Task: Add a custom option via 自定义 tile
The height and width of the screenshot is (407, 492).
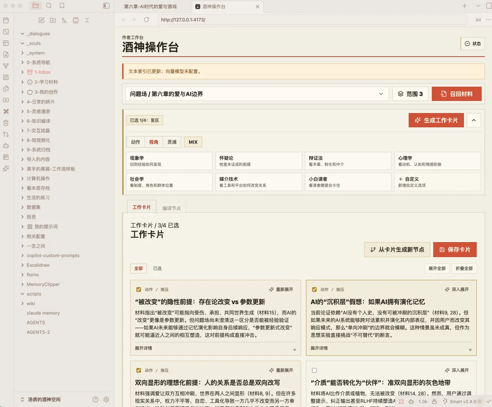Action: (x=438, y=182)
